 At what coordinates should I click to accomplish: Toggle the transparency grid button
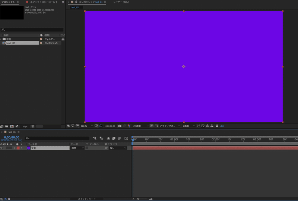(x=156, y=126)
